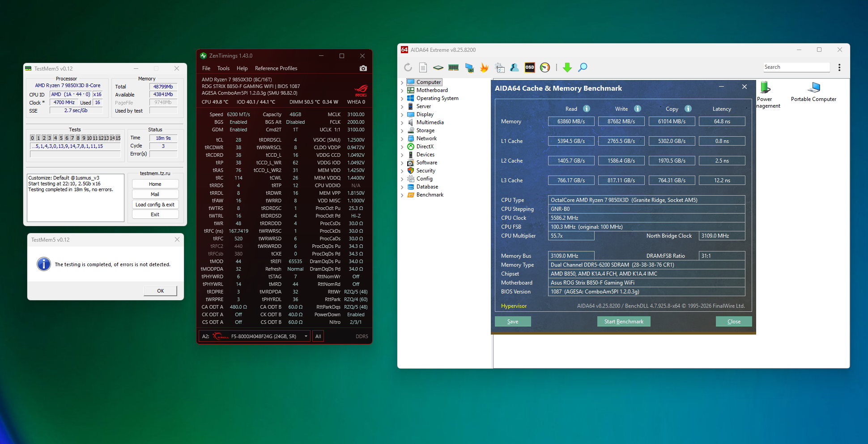Open the Power Management item icon

click(x=765, y=88)
